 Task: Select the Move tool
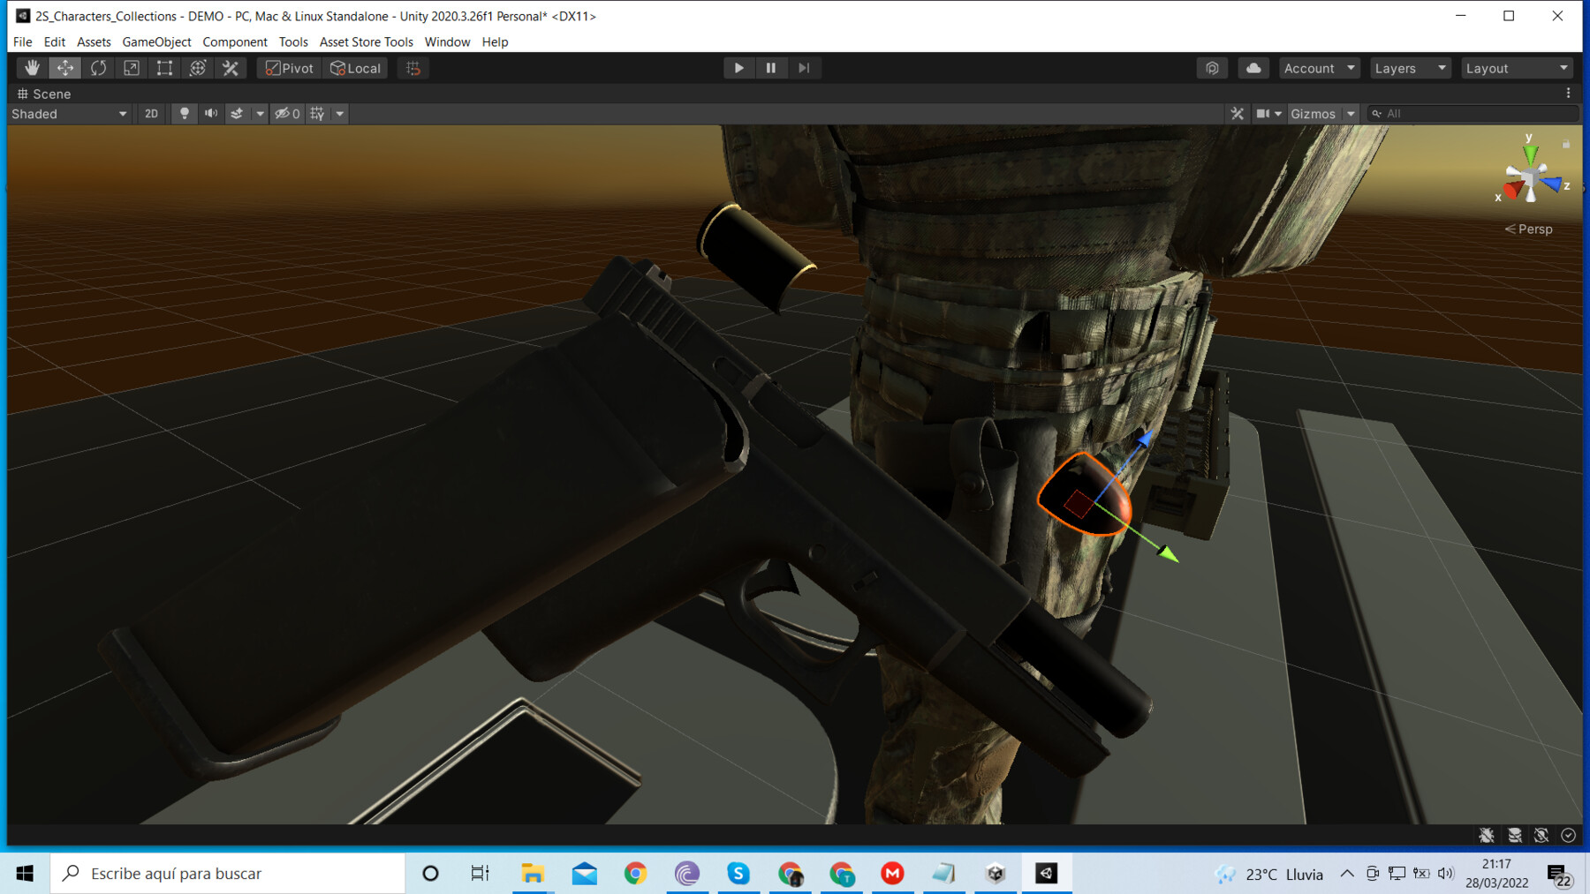click(65, 68)
